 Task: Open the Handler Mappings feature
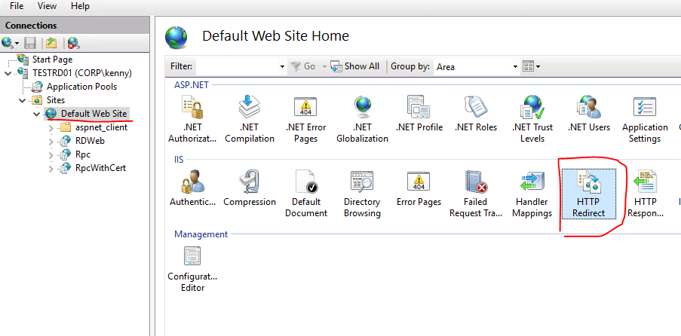(533, 194)
